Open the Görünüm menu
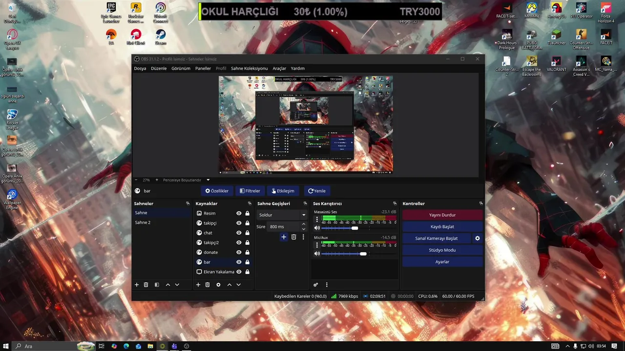 181,68
